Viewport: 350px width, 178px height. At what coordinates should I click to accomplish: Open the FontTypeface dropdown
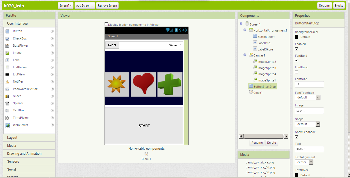point(307,97)
